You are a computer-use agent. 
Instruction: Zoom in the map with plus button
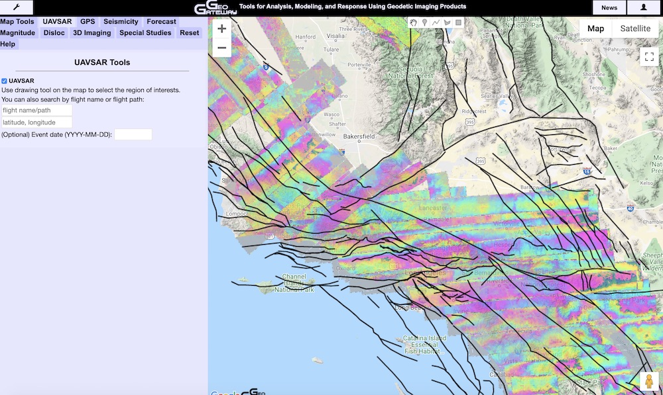click(222, 28)
